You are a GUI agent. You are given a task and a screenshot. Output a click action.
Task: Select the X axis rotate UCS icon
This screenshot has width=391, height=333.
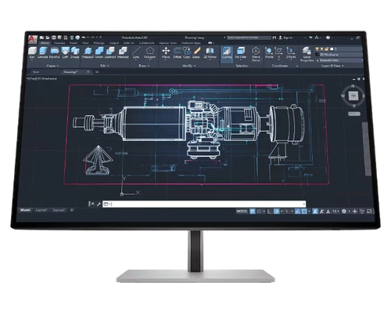[278, 52]
